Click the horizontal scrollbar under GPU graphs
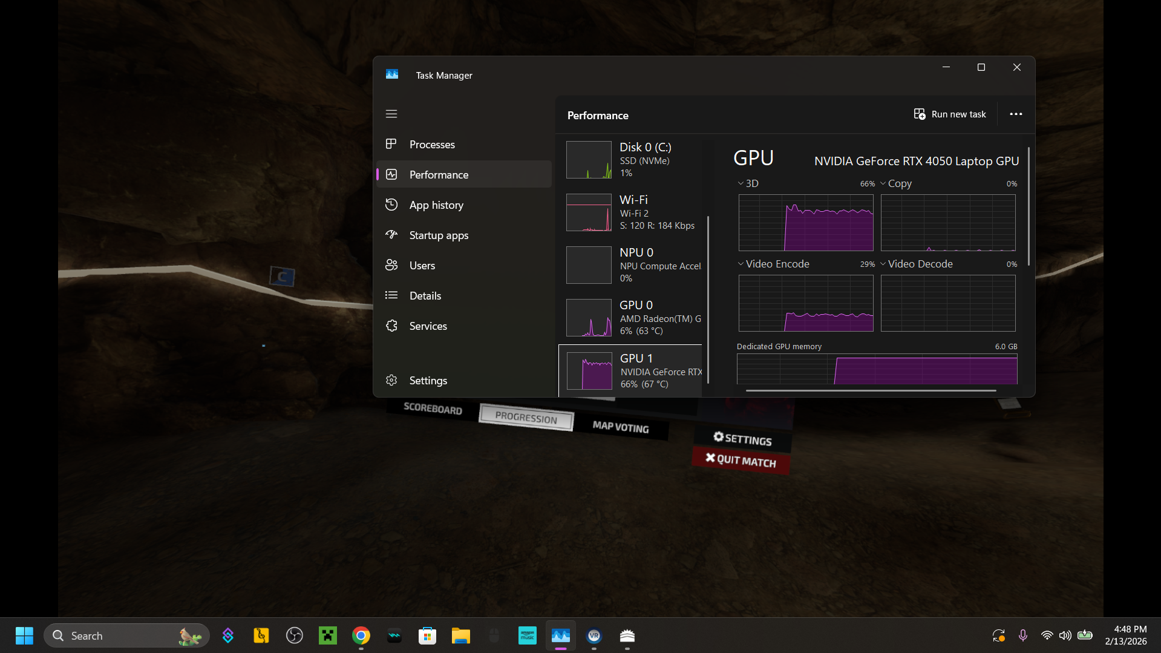 (x=871, y=391)
